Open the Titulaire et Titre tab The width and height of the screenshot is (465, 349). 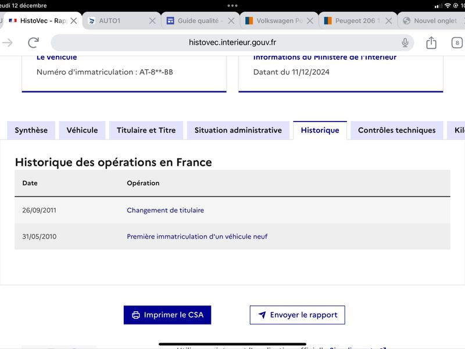(146, 130)
